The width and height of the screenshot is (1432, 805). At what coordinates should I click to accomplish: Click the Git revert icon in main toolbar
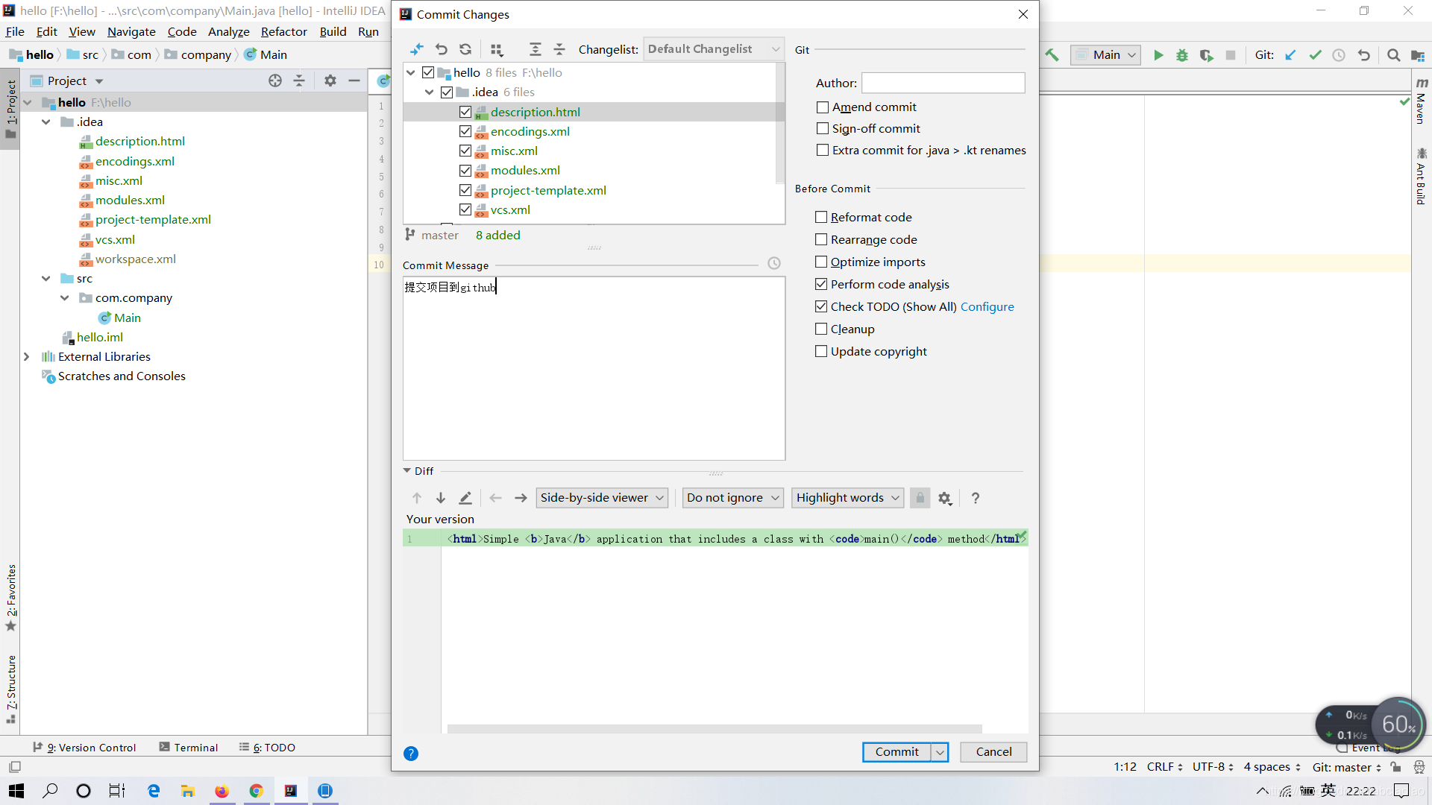[x=1364, y=55]
